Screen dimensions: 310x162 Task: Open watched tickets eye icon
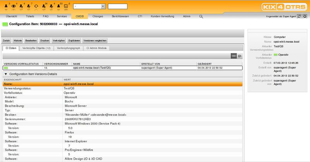(x=14, y=6)
